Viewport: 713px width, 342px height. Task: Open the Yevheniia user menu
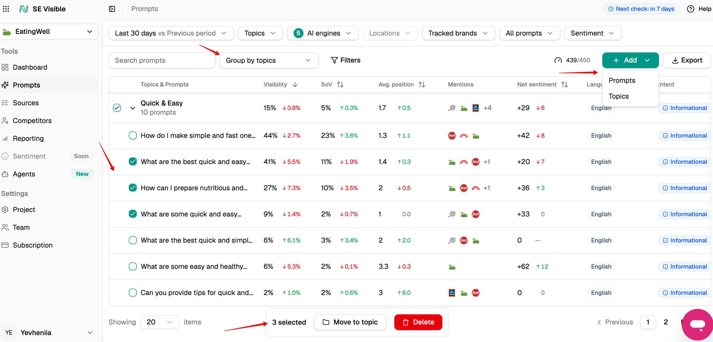pyautogui.click(x=48, y=333)
